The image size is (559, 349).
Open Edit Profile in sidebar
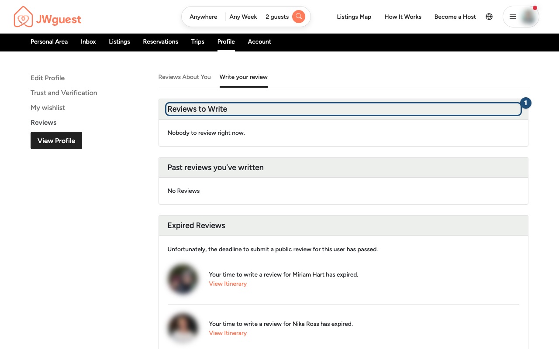click(48, 78)
